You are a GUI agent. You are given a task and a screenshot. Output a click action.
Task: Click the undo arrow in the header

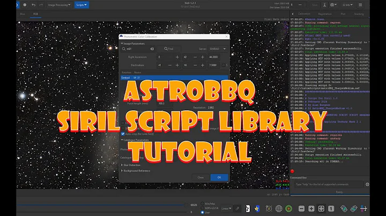[x=33, y=5]
